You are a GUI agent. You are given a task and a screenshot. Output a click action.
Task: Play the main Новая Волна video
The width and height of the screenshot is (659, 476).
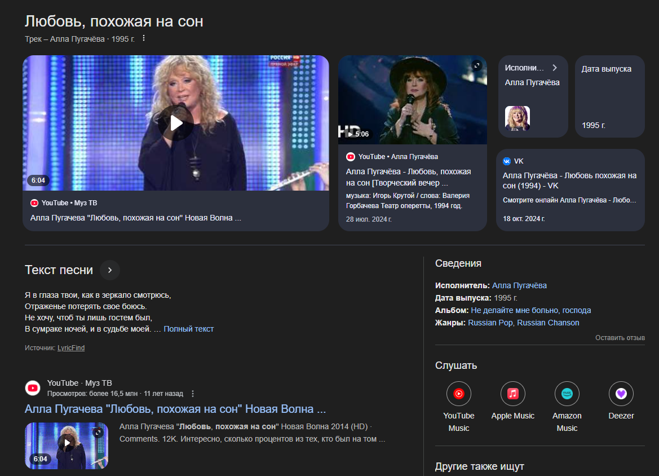point(176,122)
